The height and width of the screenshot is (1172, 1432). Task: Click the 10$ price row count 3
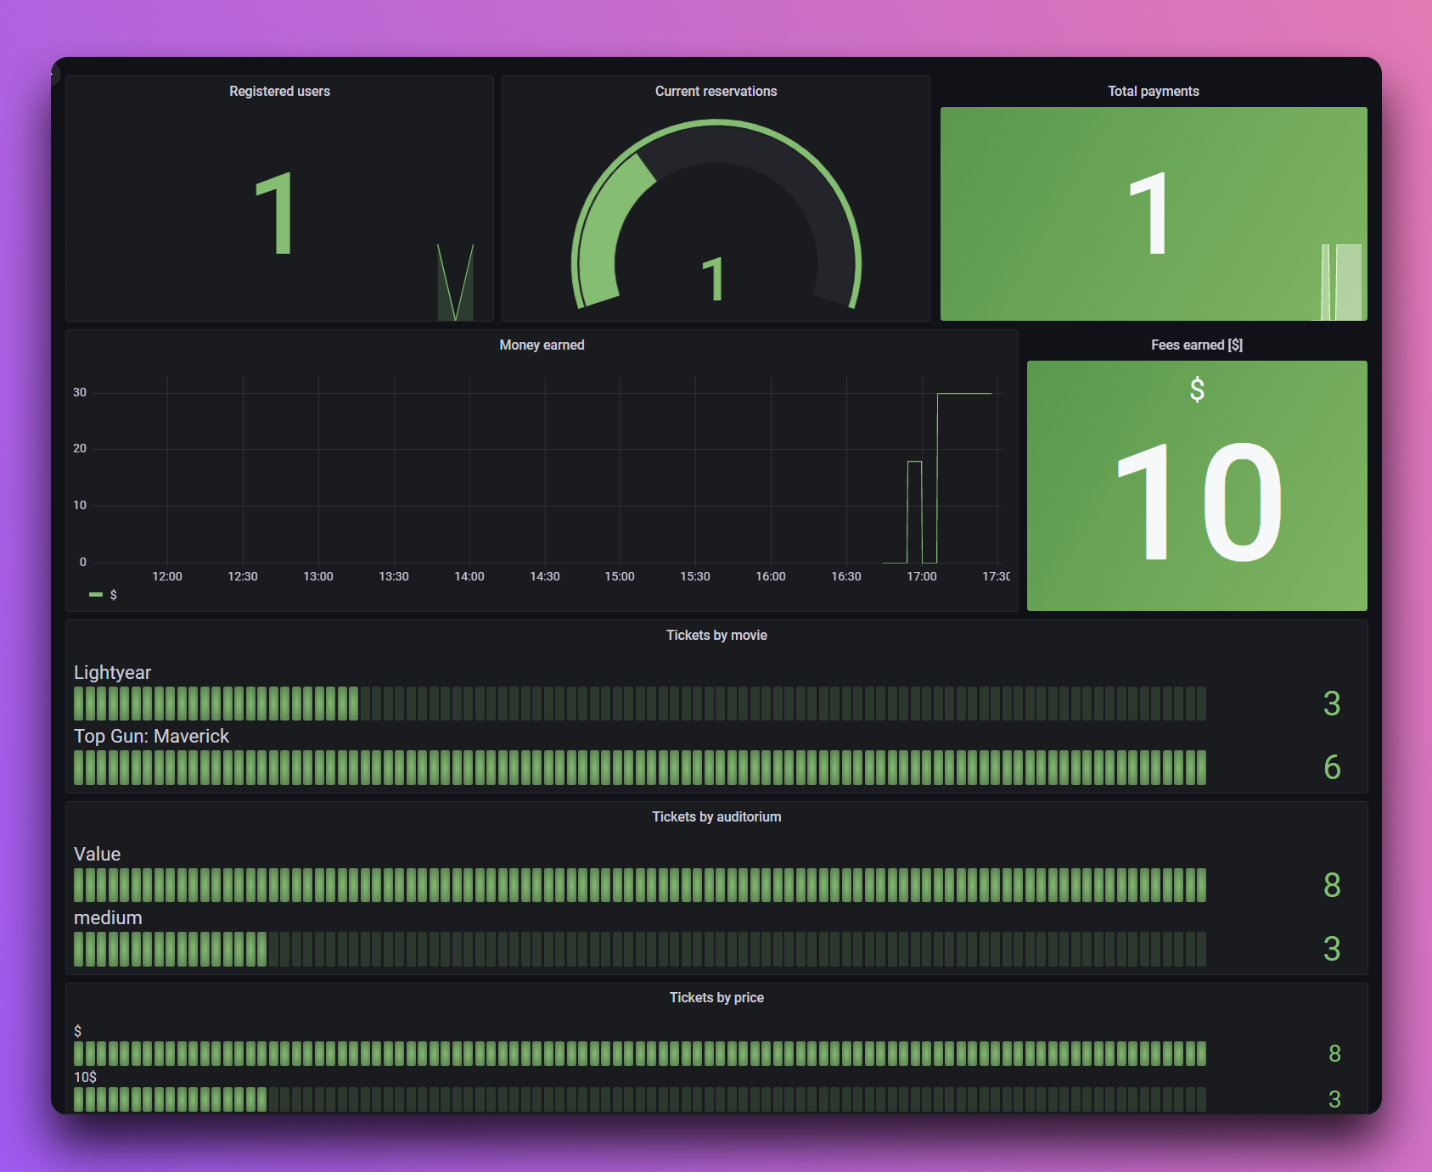coord(1334,1099)
